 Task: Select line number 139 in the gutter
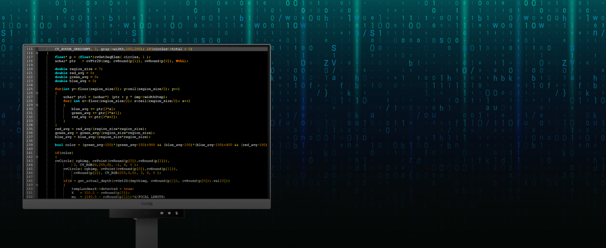29,145
